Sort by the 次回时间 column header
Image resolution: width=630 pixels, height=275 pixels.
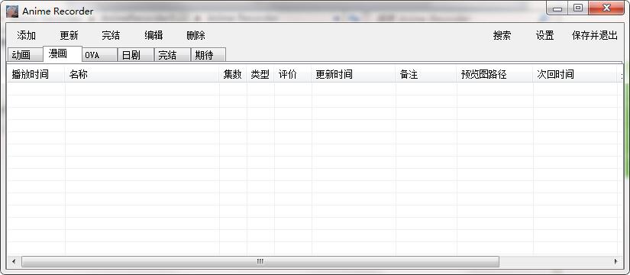point(574,74)
